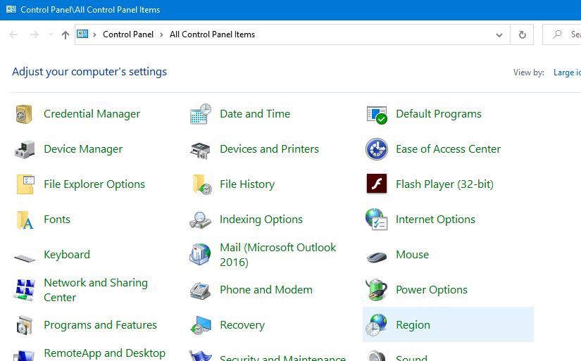
Task: Open the Programs and Features link
Action: 100,325
